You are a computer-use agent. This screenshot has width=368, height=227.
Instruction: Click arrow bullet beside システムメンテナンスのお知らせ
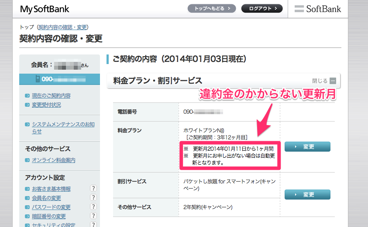(27, 125)
